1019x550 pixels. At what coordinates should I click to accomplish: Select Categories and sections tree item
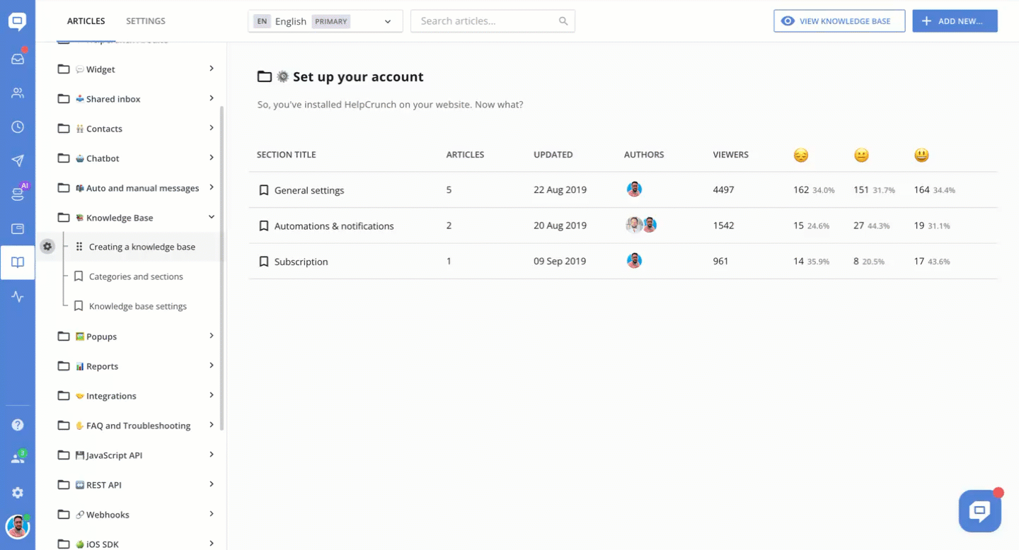click(x=136, y=276)
